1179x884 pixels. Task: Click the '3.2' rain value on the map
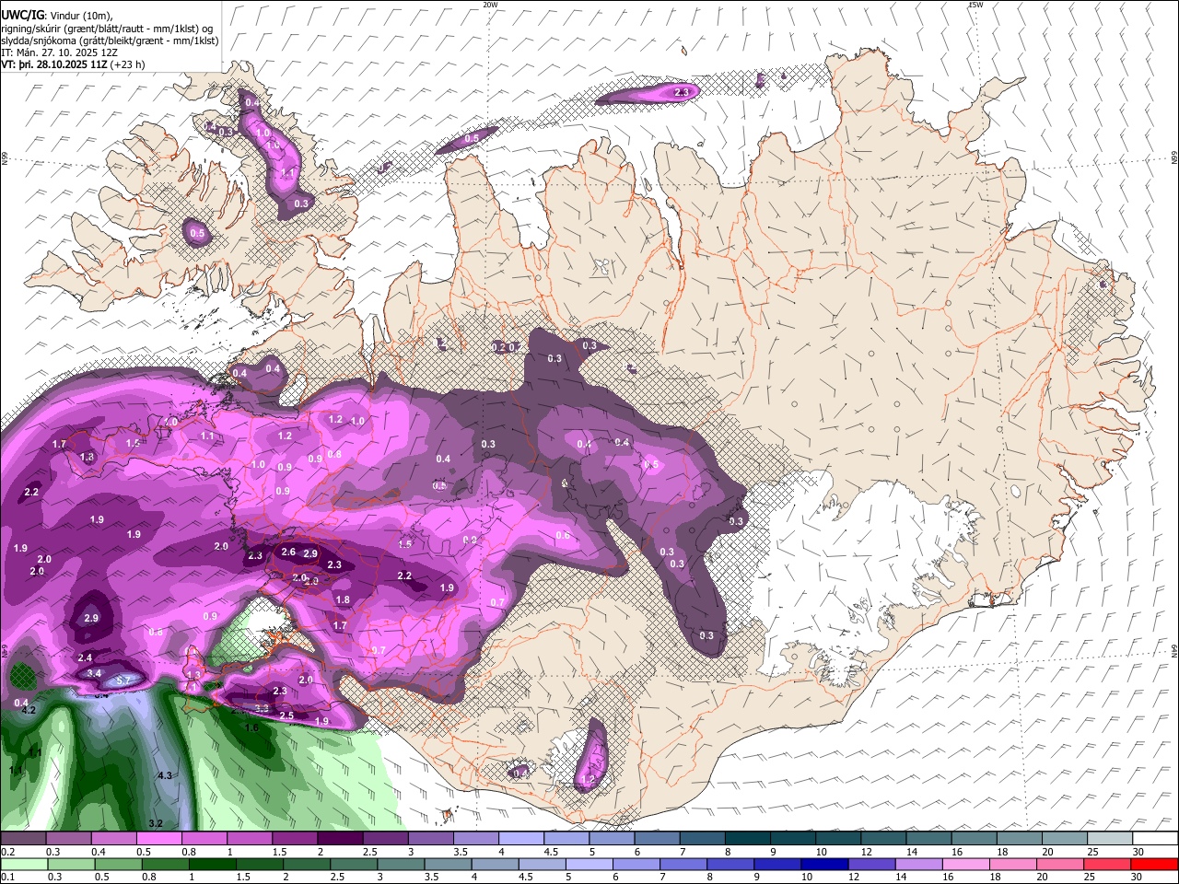coord(156,823)
